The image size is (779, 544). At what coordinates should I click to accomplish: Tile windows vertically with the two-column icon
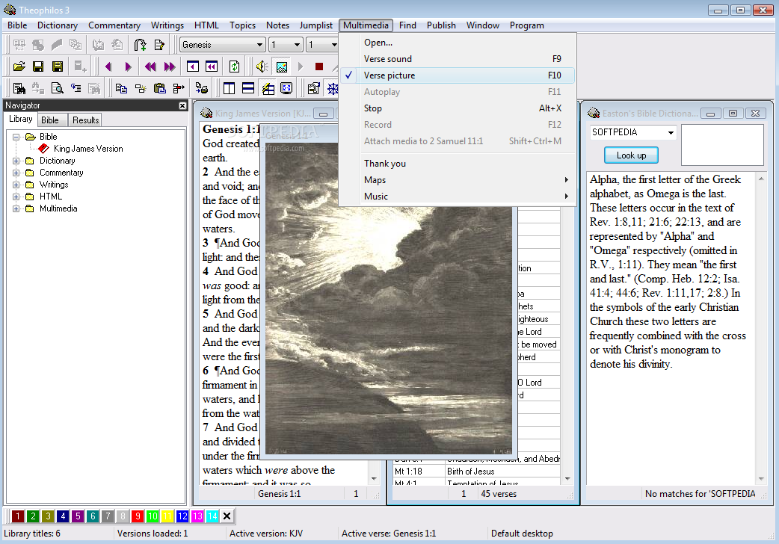(x=229, y=88)
